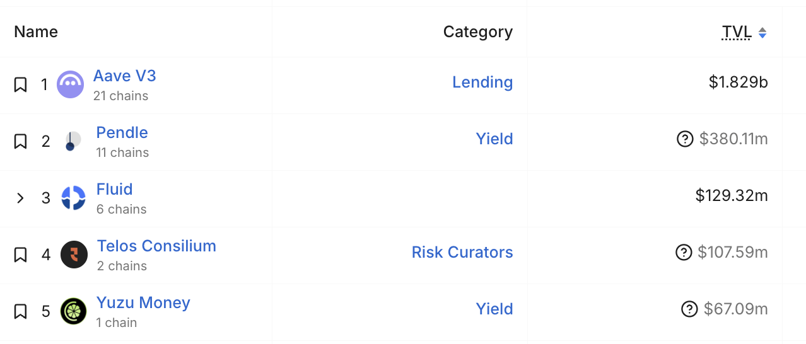Open the Risk Curators category link
806x344 pixels.
point(462,252)
